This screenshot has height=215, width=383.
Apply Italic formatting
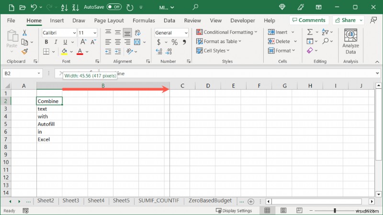[56, 42]
